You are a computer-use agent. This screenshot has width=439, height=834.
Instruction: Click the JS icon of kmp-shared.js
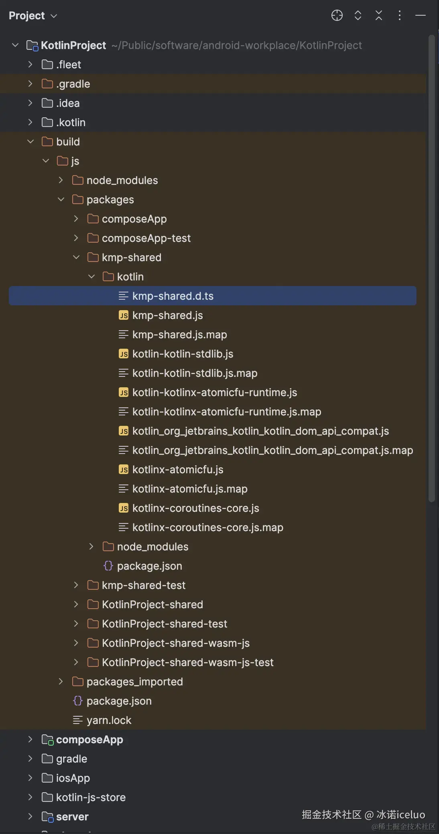tap(124, 315)
